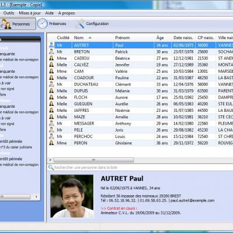The image size is (233, 233).
Task: Open the A propos menu
Action: pyautogui.click(x=66, y=13)
